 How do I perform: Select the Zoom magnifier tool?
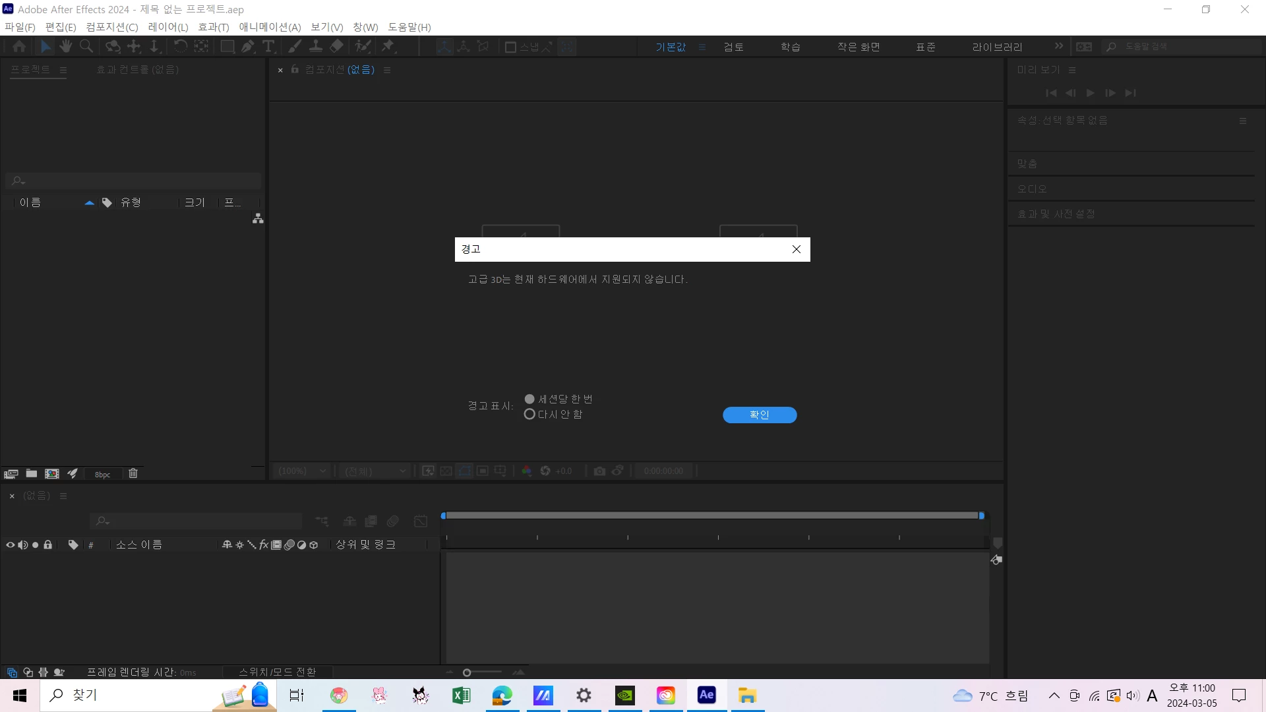pos(86,46)
